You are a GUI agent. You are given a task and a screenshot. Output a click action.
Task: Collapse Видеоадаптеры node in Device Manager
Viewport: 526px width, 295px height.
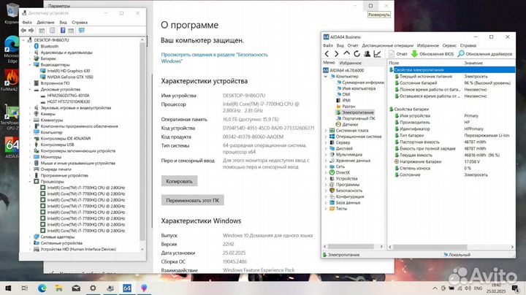click(30, 65)
